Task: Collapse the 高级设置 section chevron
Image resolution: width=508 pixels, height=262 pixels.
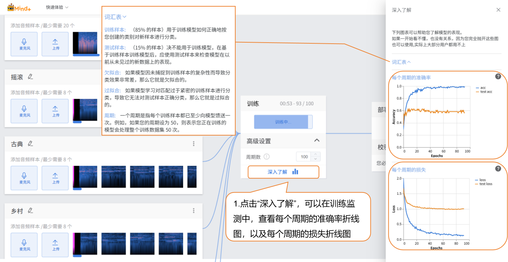Action: coord(317,140)
